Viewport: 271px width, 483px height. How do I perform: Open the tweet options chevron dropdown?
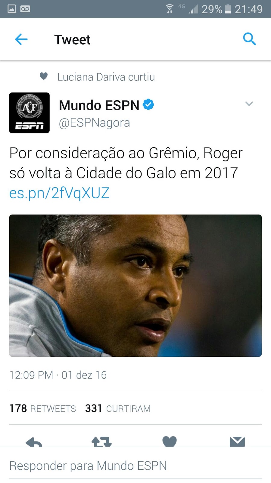249,104
